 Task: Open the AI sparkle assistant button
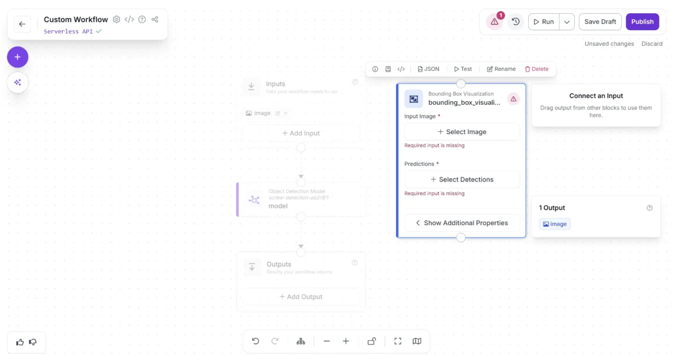coord(17,82)
